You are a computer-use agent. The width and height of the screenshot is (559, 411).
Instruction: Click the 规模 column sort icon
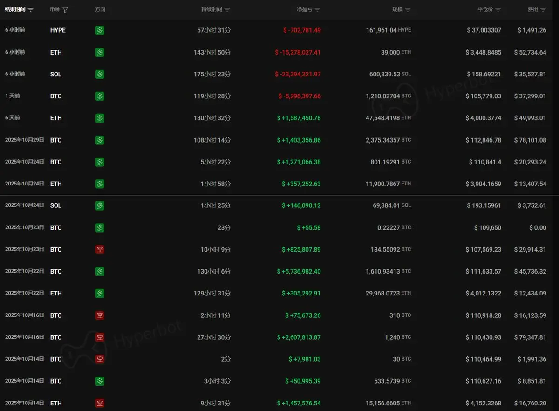(408, 10)
